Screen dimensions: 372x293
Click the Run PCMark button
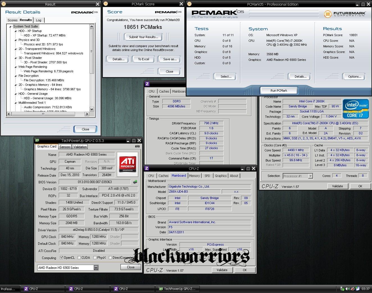(x=279, y=91)
